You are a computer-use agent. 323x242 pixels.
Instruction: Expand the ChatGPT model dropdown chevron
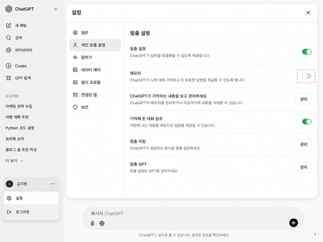click(56, 9)
